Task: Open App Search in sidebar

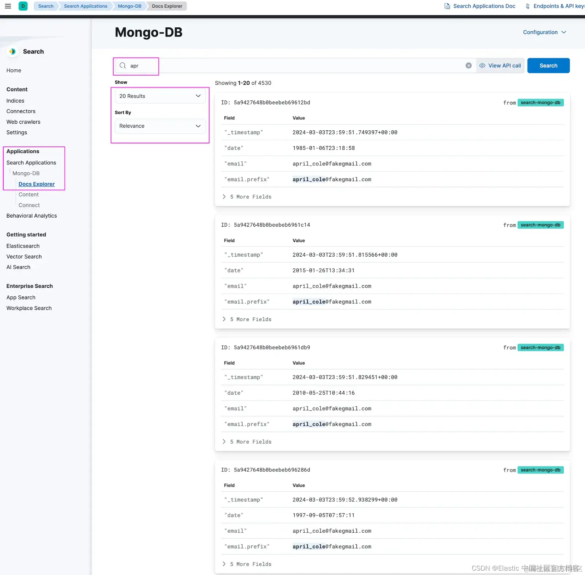Action: [x=21, y=298]
